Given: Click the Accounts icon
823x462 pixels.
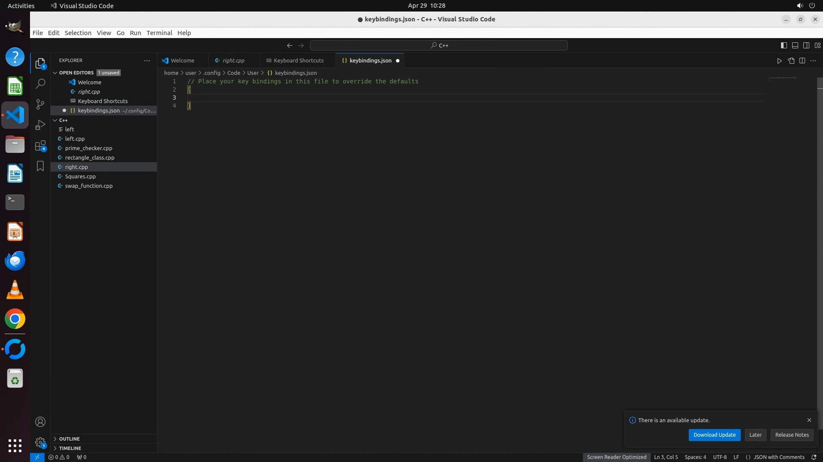Looking at the screenshot, I should tap(40, 422).
